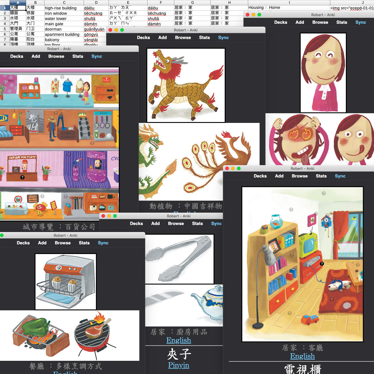Click the question-mark hotspot on the green TV
The width and height of the screenshot is (374, 374).
[302, 238]
